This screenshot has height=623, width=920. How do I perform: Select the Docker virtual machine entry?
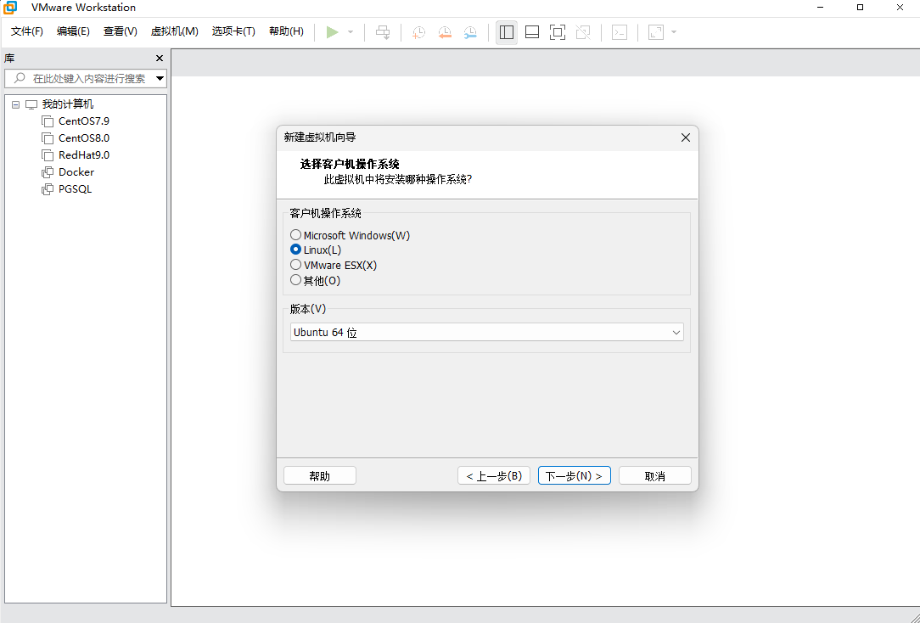pyautogui.click(x=76, y=172)
